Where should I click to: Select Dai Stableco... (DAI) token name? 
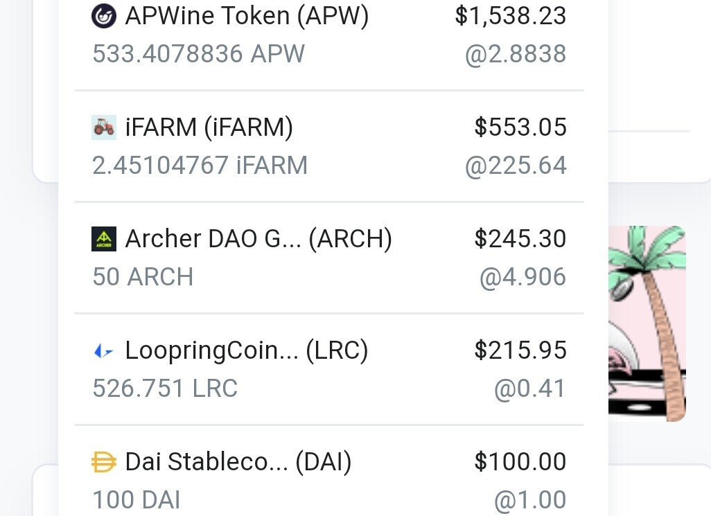pos(238,462)
